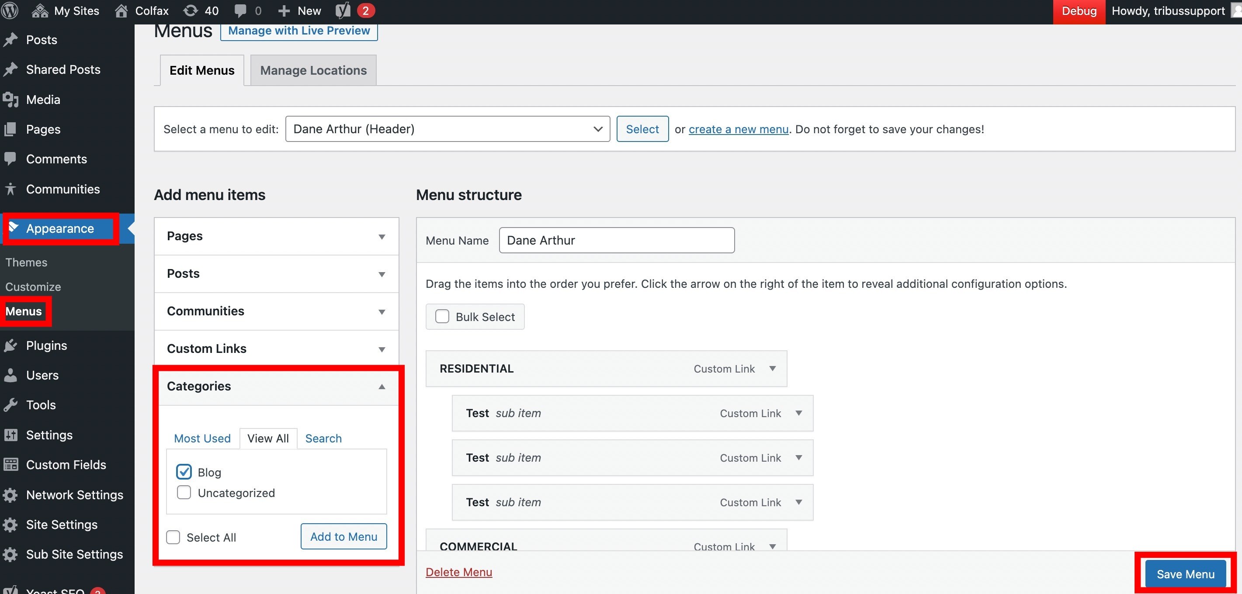The width and height of the screenshot is (1242, 594).
Task: Open Communities icon in sidebar
Action: 10,189
